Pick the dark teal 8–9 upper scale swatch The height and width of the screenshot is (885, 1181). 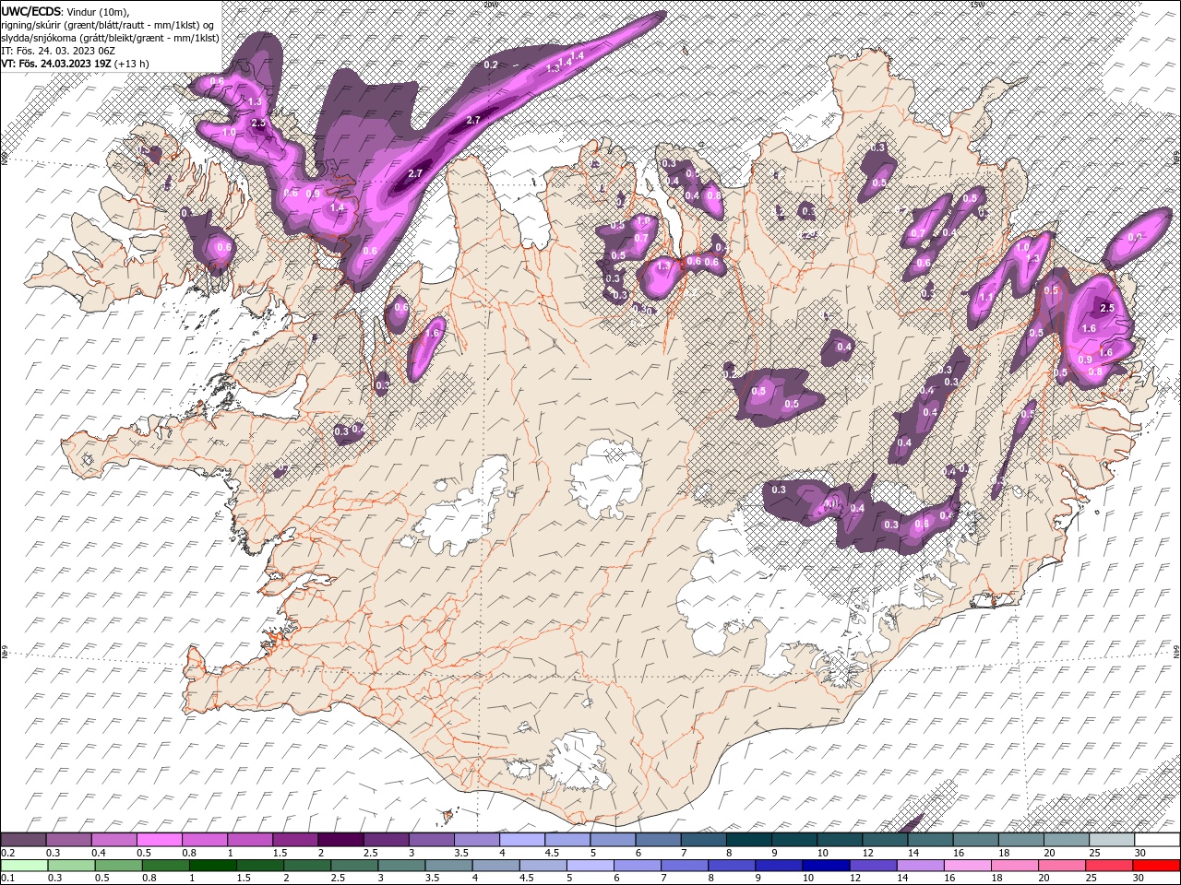pyautogui.click(x=747, y=840)
